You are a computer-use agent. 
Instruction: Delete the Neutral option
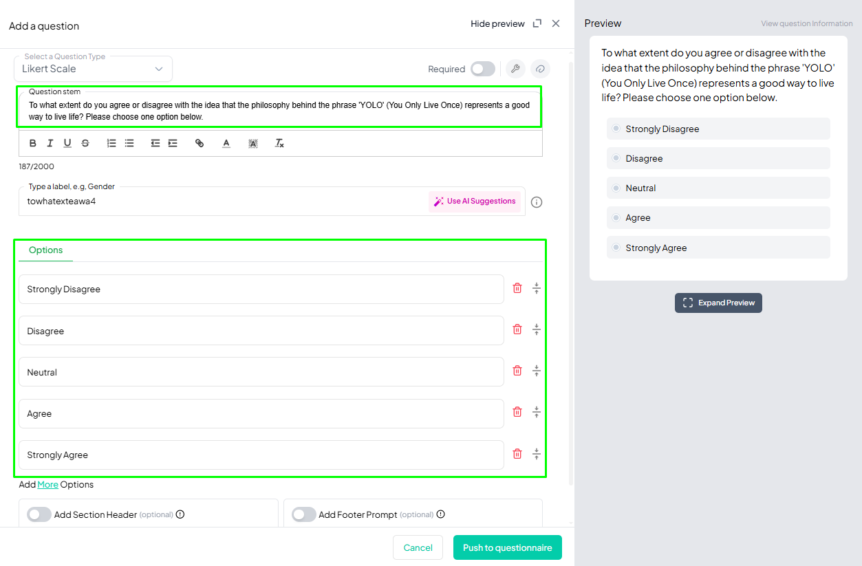click(517, 371)
